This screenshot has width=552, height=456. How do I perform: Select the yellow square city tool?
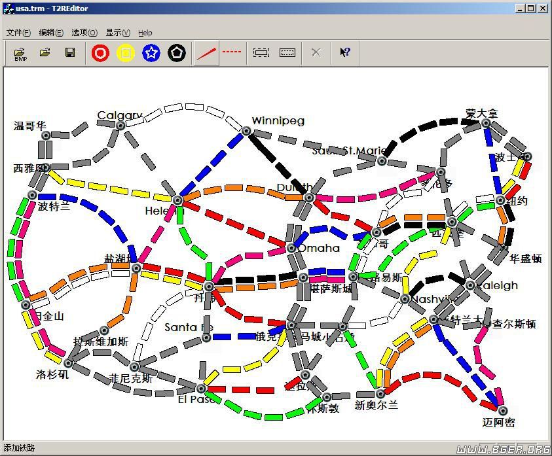point(126,53)
